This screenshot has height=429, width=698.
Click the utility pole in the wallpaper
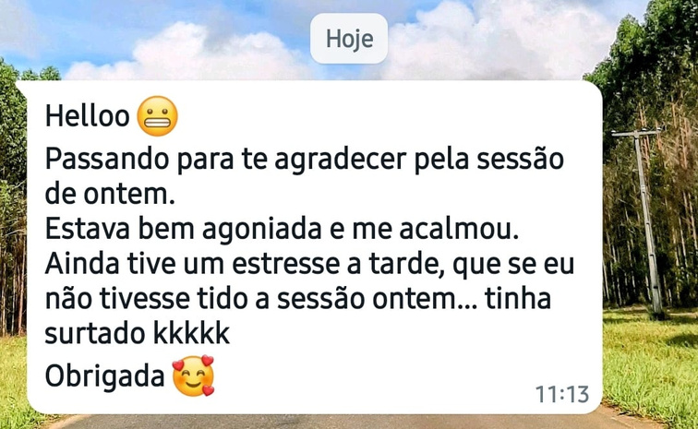pos(645,222)
